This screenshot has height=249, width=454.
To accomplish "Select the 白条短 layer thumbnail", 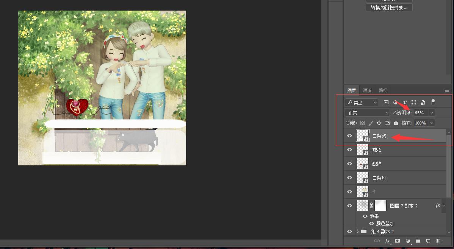I will click(363, 177).
